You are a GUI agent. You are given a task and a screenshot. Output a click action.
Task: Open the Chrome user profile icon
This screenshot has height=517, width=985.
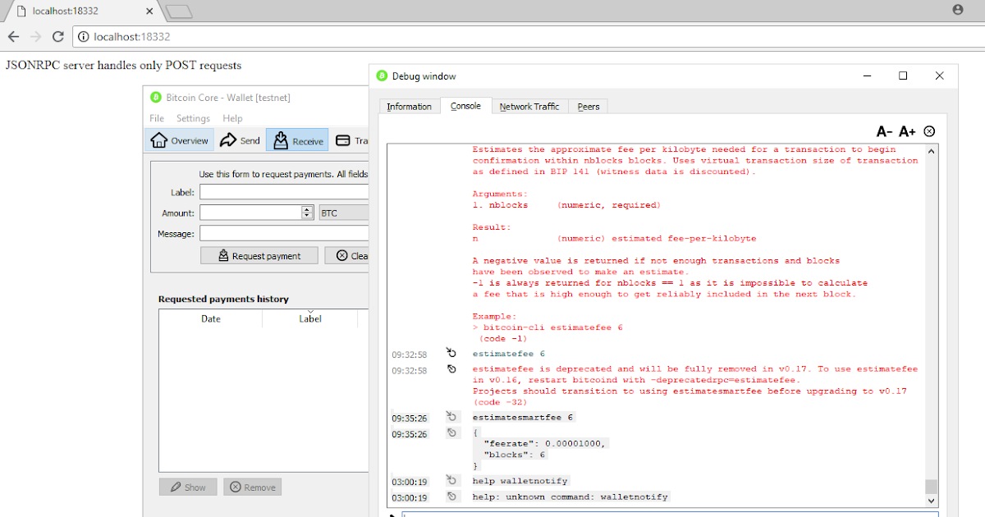[x=958, y=10]
